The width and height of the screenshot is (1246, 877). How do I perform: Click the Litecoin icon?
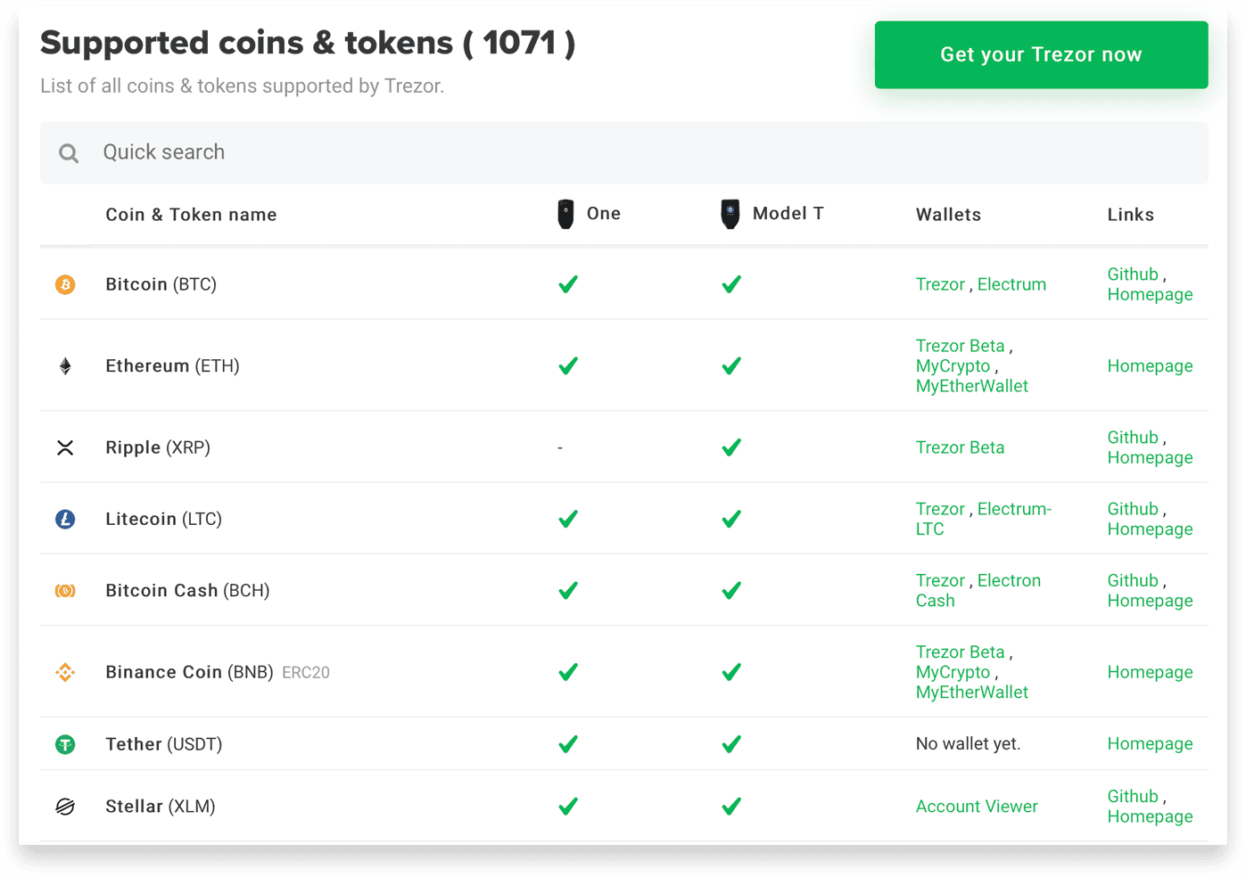[x=65, y=519]
